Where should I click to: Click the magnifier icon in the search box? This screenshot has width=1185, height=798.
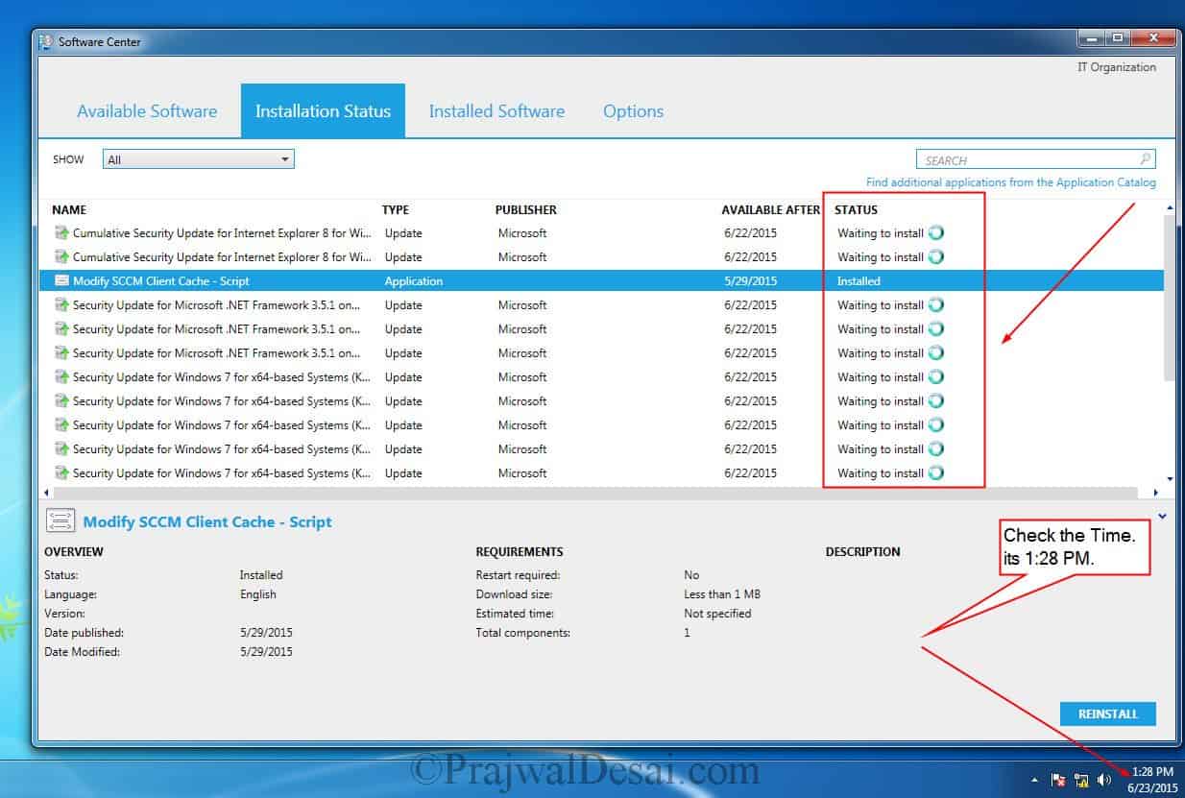tap(1145, 159)
